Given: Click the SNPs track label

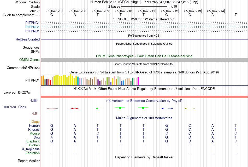Looking at the screenshot, I should [35, 51].
